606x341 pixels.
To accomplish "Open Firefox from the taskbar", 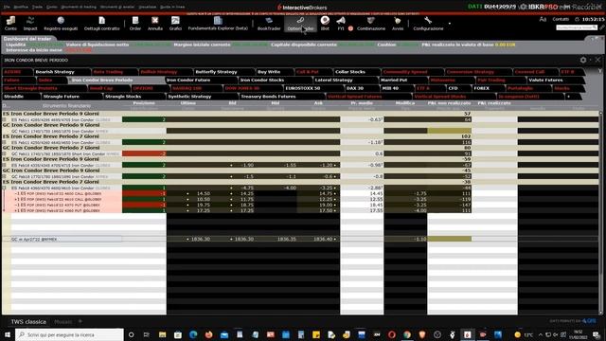I will pos(208,334).
